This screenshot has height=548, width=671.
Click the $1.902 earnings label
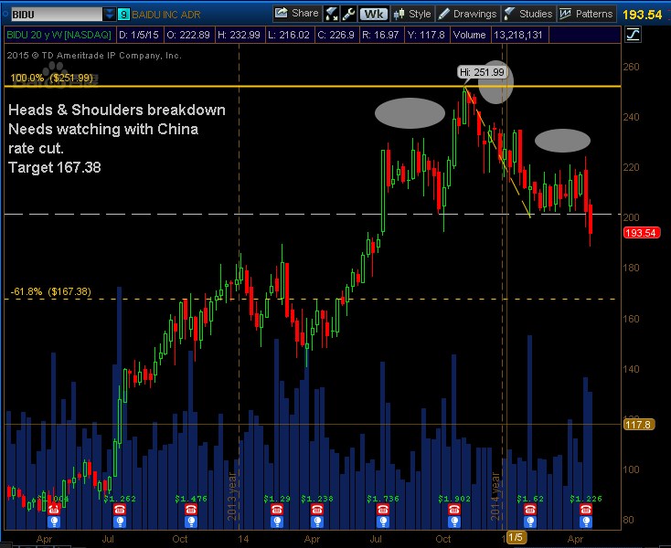(454, 499)
